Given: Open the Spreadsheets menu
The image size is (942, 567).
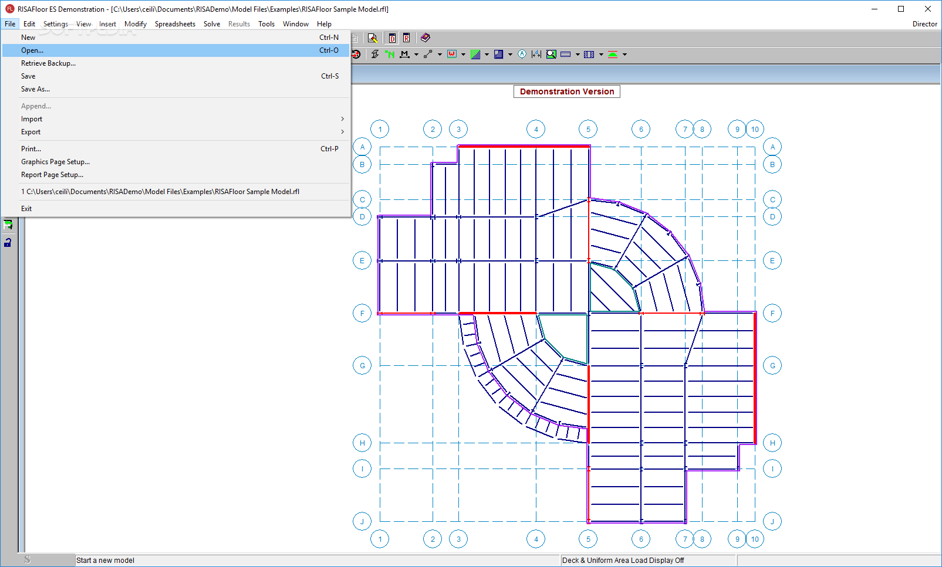Looking at the screenshot, I should coord(175,24).
